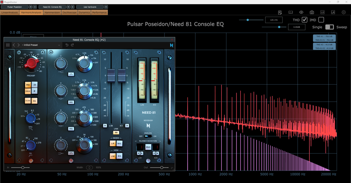This screenshot has height=183, width=351.
Task: Select R/S view button
Action: pyautogui.click(x=120, y=156)
